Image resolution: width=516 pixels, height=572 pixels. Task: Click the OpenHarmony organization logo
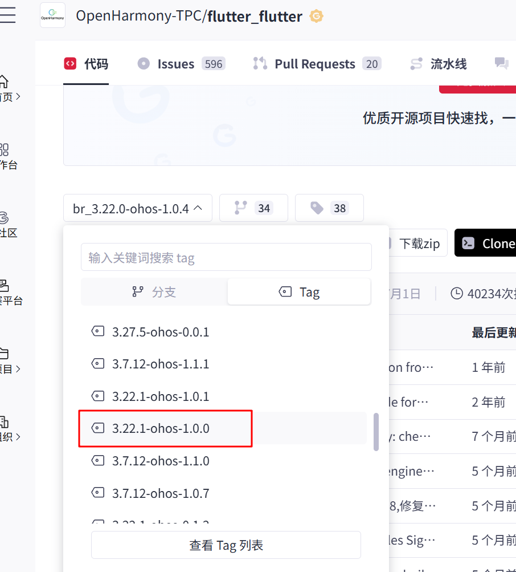pyautogui.click(x=52, y=15)
